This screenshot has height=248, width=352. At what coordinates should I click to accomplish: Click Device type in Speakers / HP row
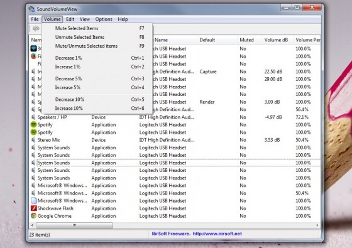[98, 117]
